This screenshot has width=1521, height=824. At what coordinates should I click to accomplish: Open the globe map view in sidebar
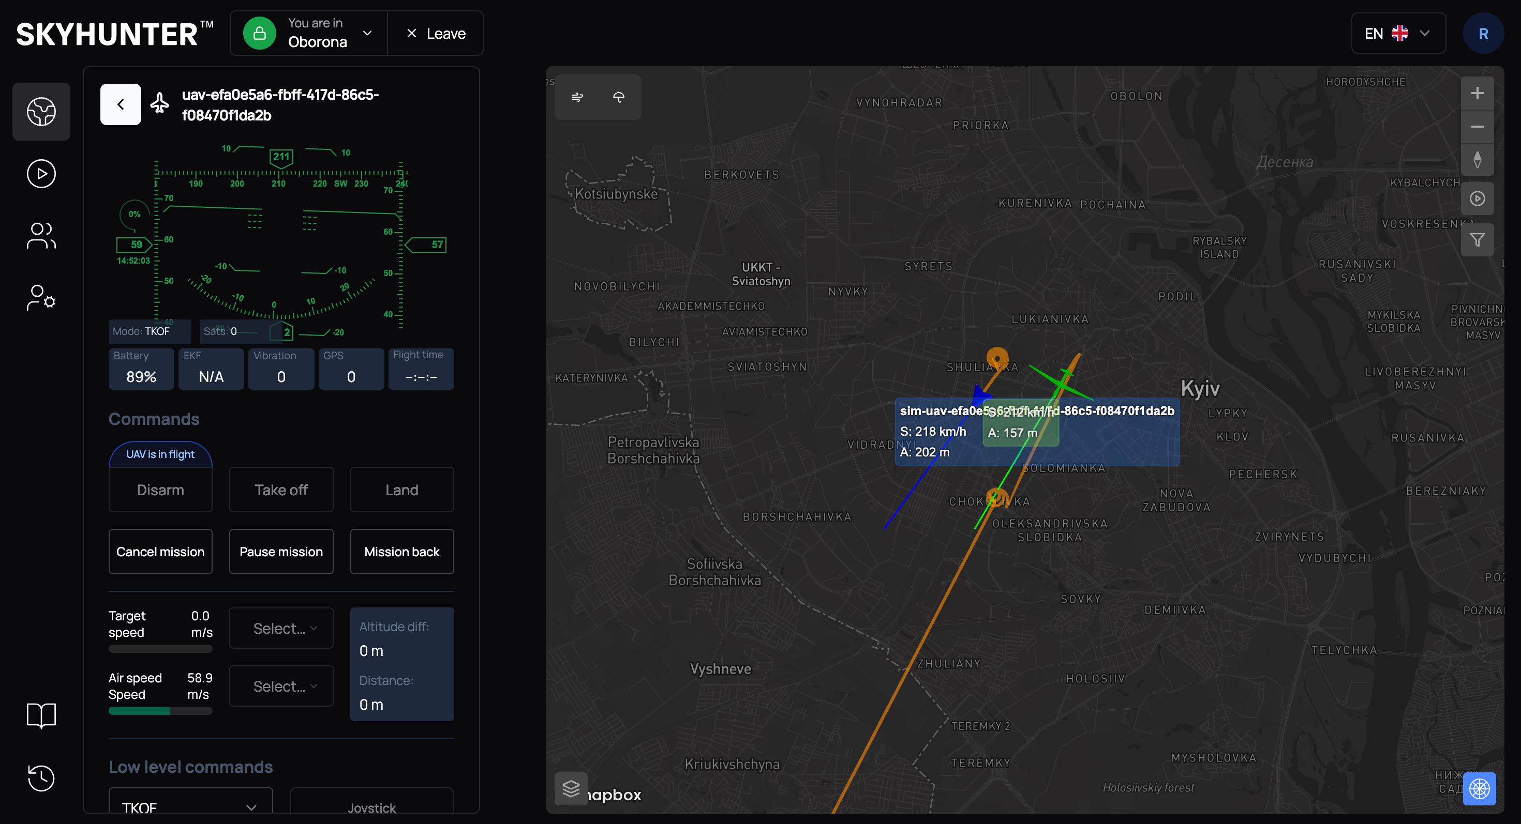click(41, 112)
